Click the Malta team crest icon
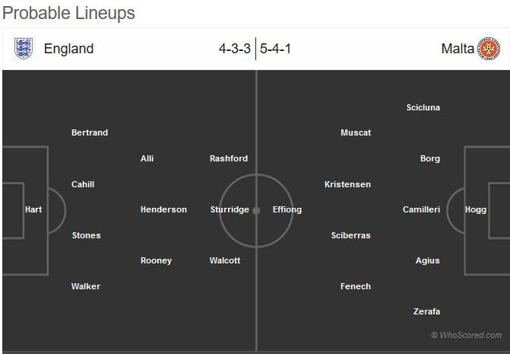510x354 pixels. click(489, 49)
